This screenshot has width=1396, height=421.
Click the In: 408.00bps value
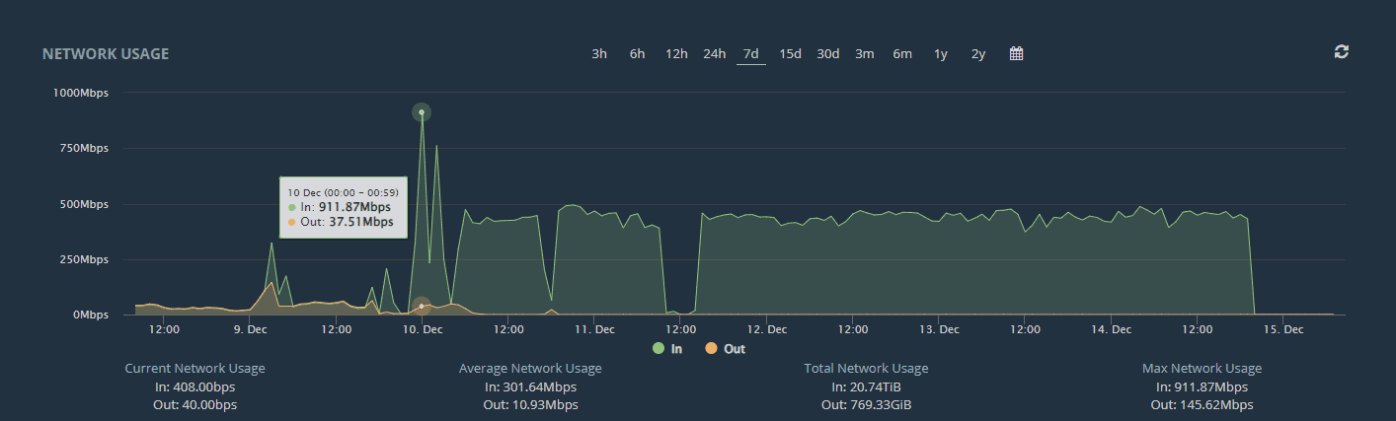[x=194, y=387]
